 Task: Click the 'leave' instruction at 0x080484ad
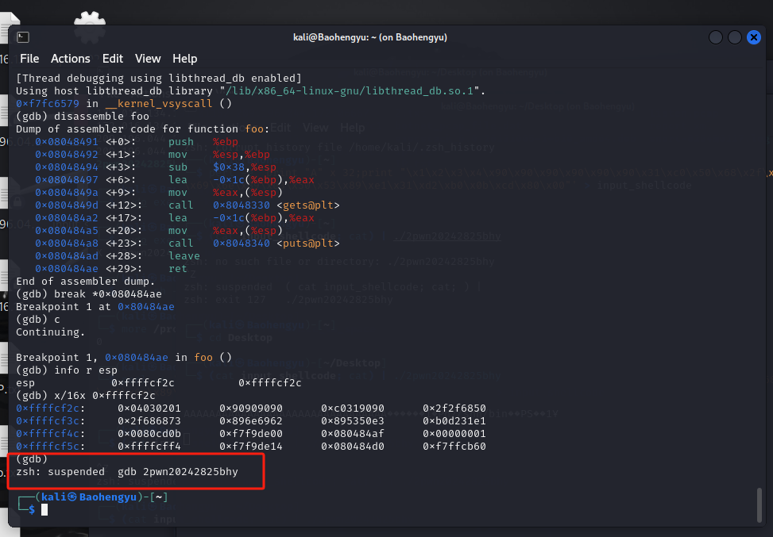(x=184, y=256)
